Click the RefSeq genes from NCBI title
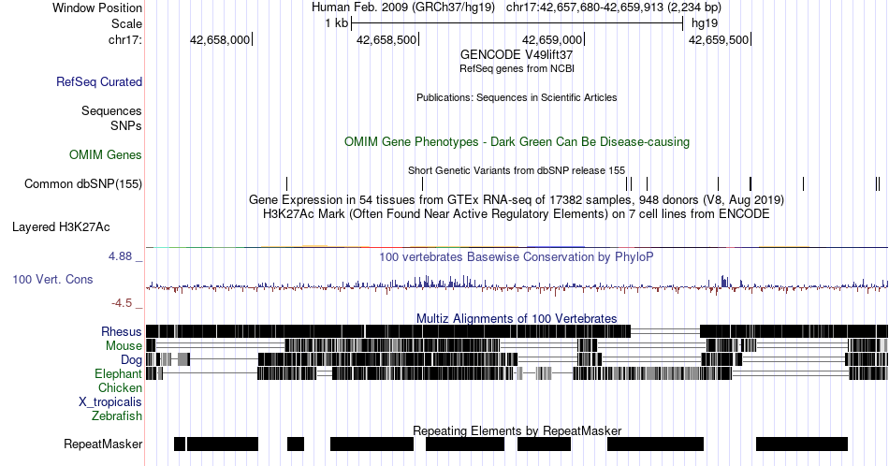Viewport: 889px width, 466px height. point(517,68)
